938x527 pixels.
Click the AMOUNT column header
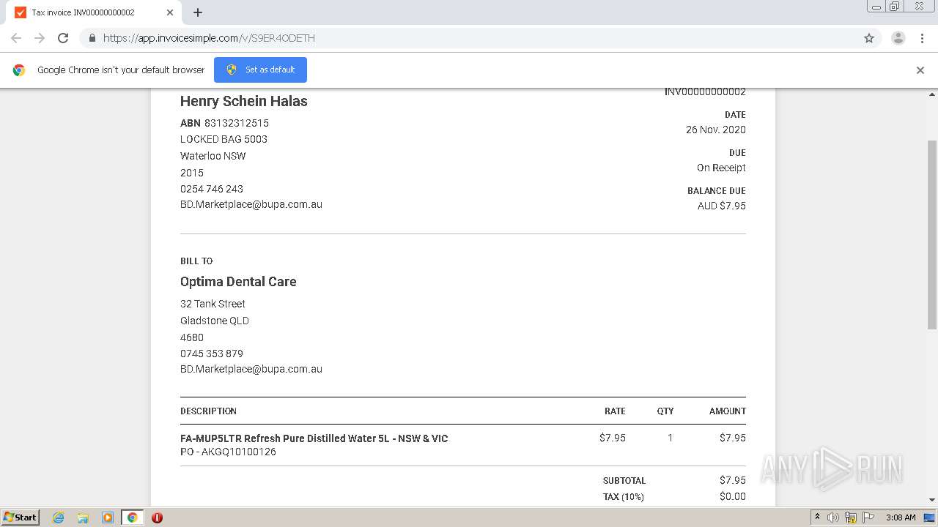[728, 411]
